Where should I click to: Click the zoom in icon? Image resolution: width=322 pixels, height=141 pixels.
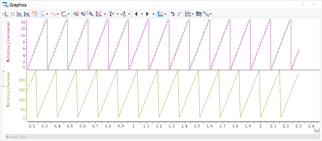click(x=83, y=14)
